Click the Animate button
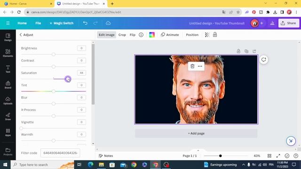The image size is (301, 169). click(170, 35)
